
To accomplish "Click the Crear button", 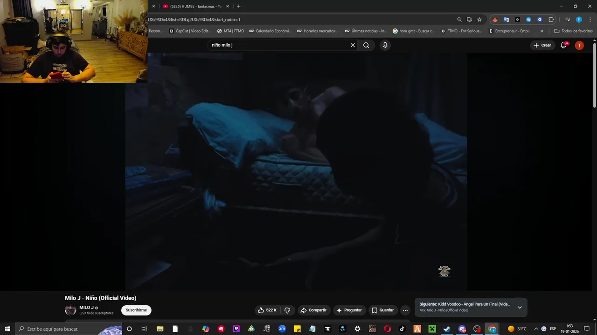I will (542, 45).
